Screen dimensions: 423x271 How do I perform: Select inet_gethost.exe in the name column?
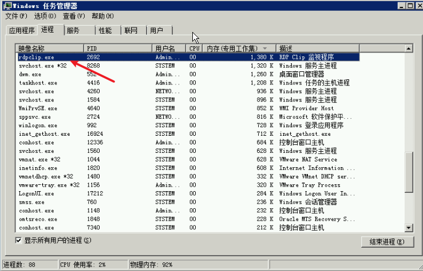44,134
